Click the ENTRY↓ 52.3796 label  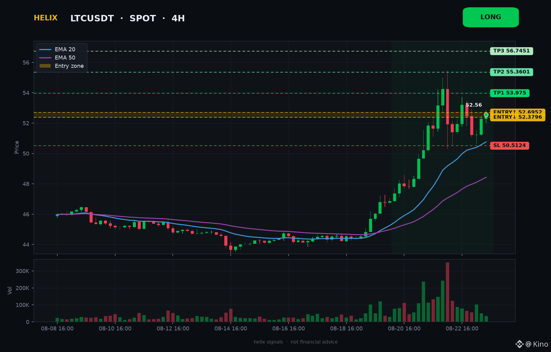point(517,117)
